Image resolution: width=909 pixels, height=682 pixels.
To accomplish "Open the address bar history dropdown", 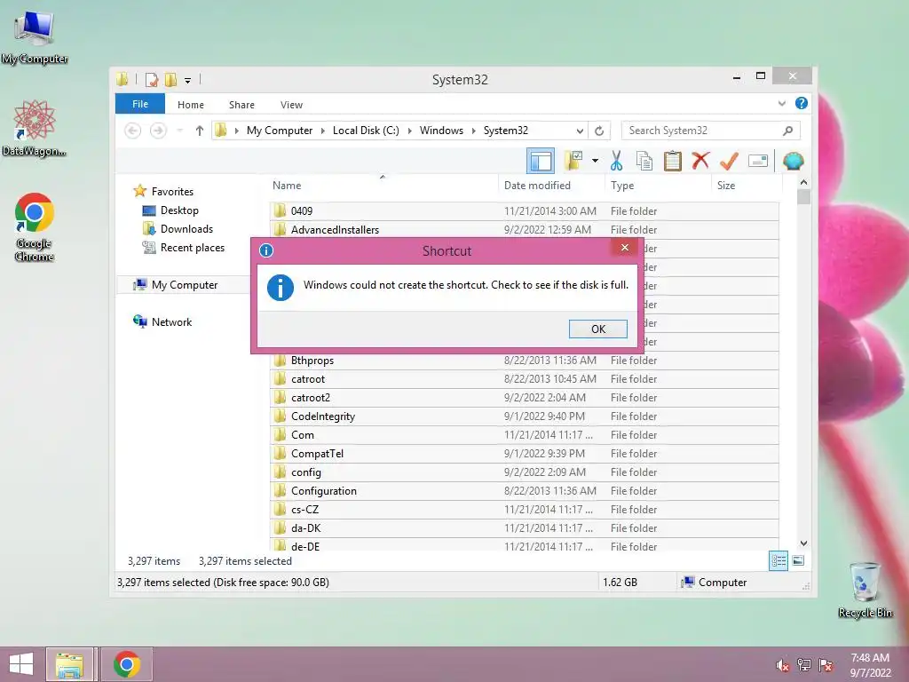I will coord(579,131).
